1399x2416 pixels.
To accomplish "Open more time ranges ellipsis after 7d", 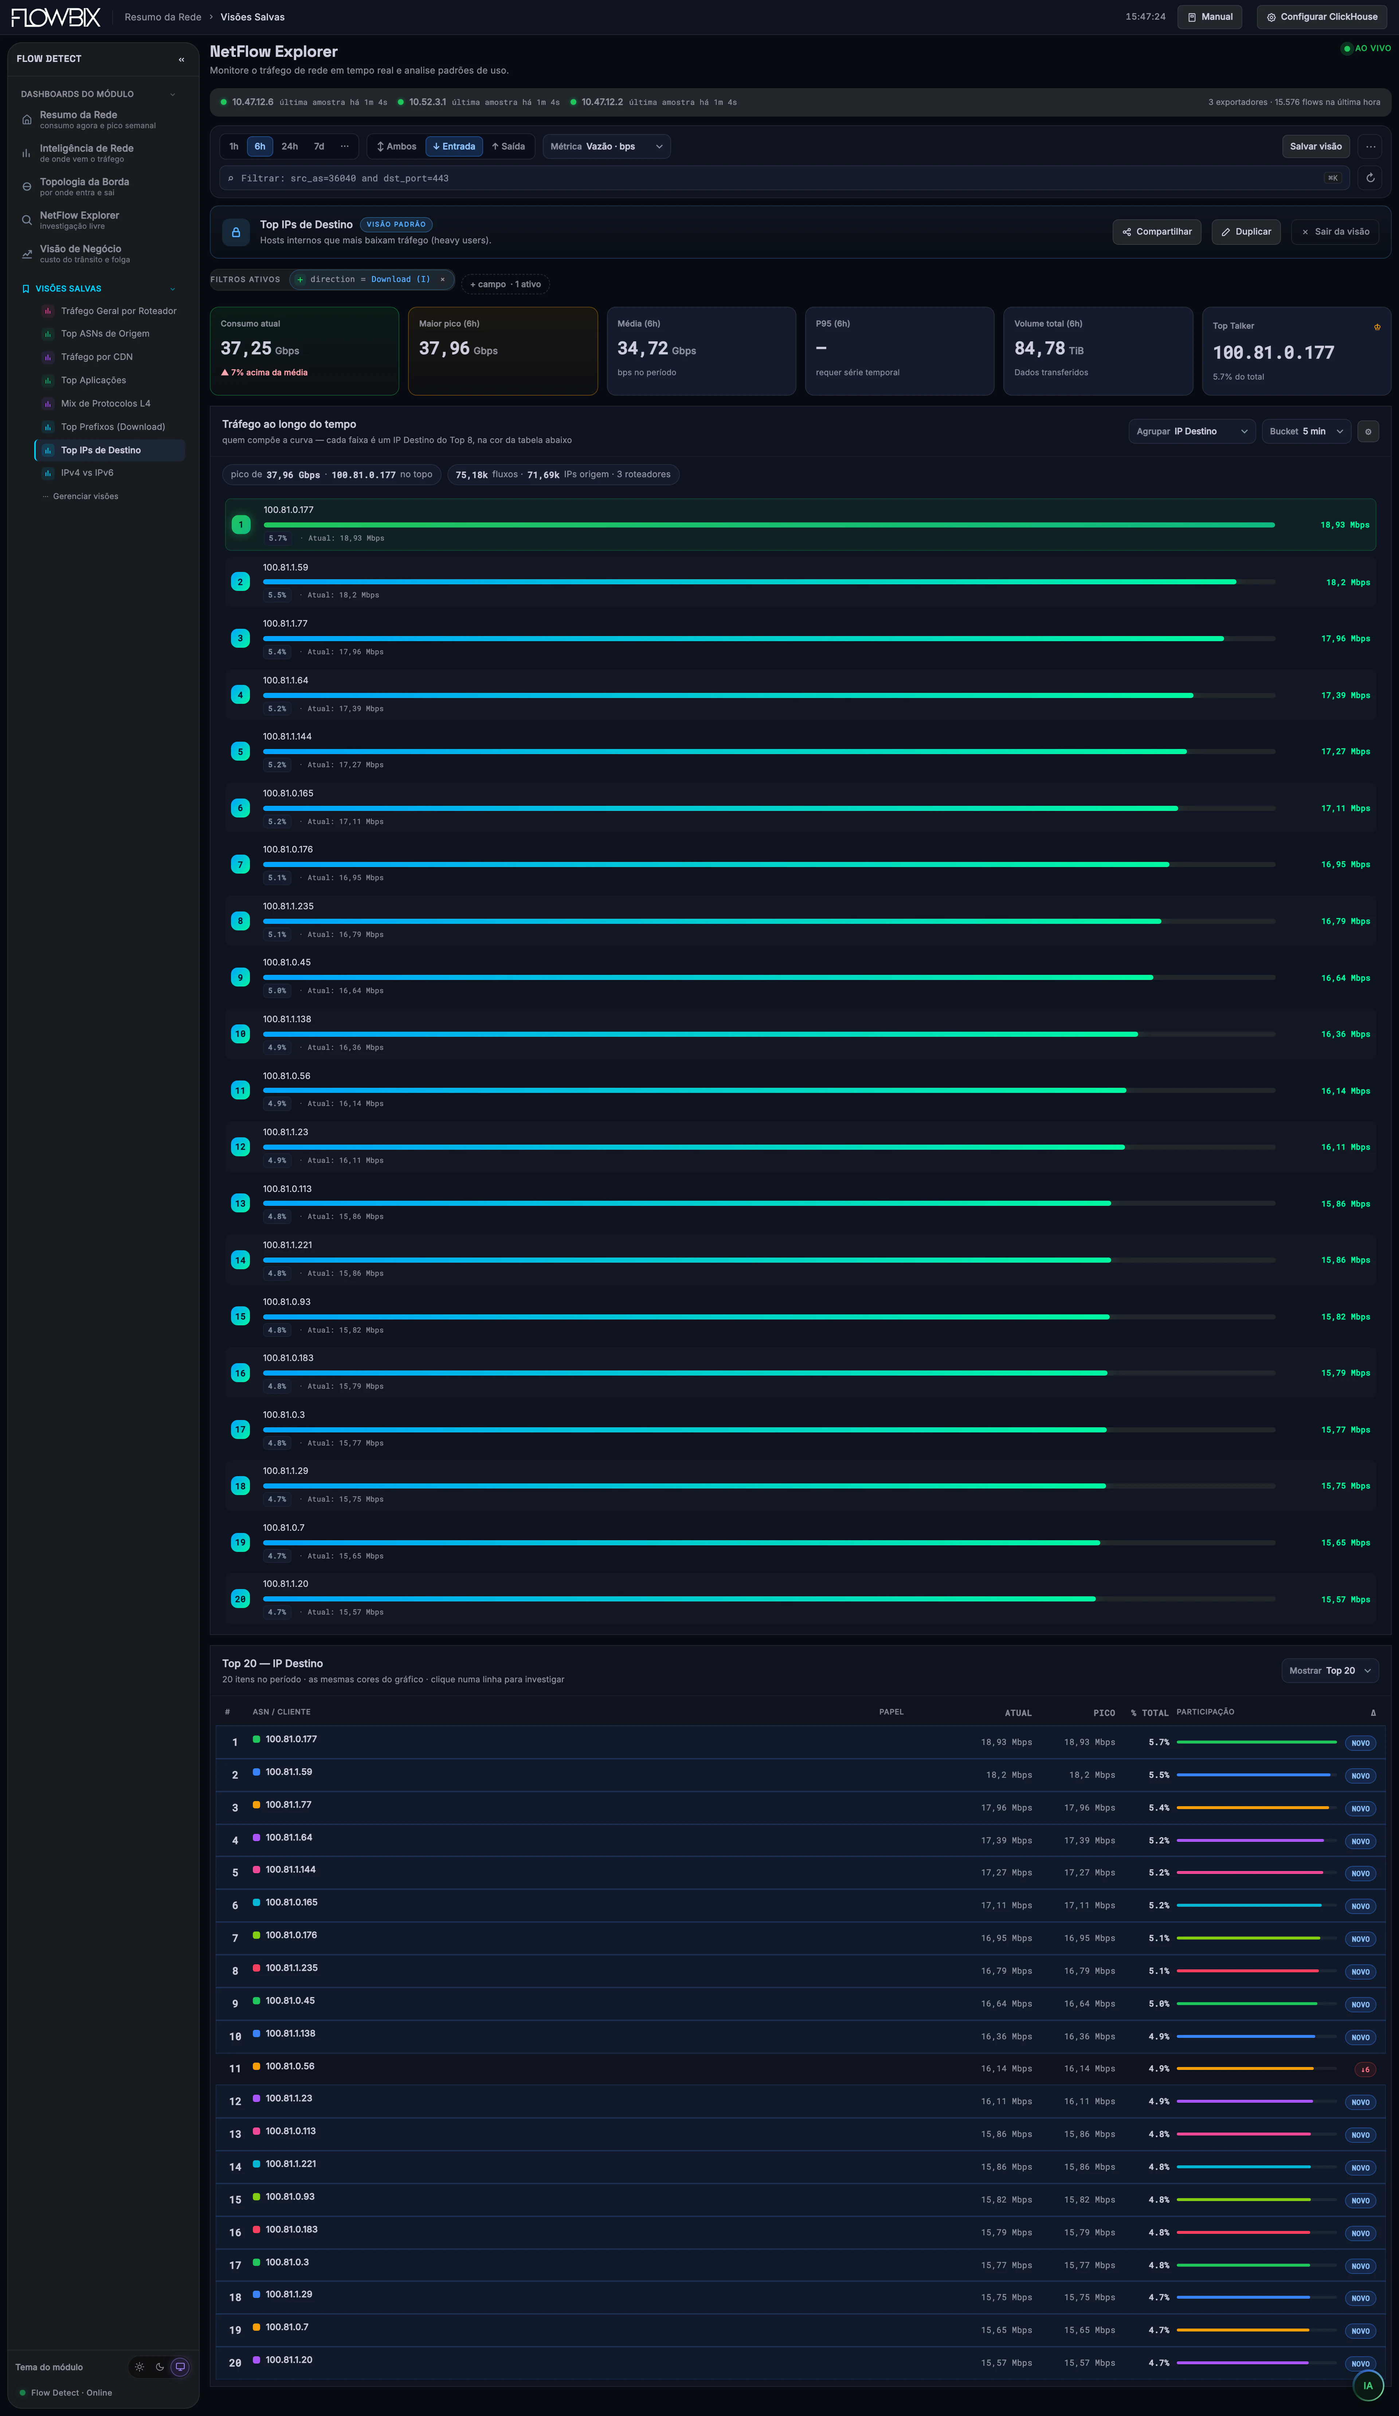I will tap(344, 147).
